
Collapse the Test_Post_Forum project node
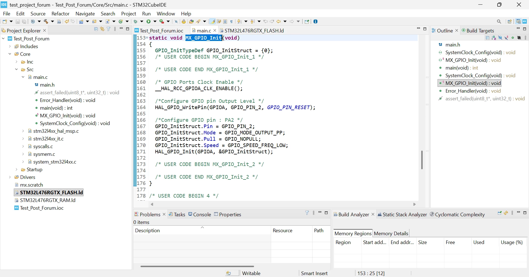click(x=3, y=39)
